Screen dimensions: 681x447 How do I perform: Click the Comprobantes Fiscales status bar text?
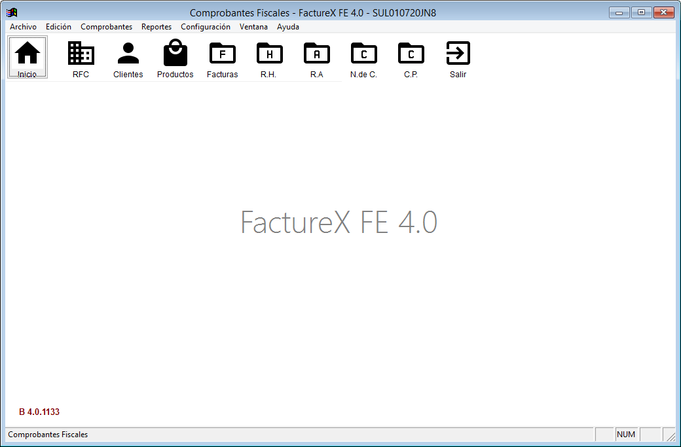click(x=48, y=435)
